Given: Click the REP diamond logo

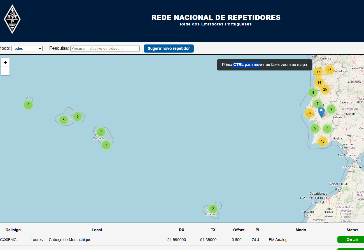Looking at the screenshot, I should (12, 19).
